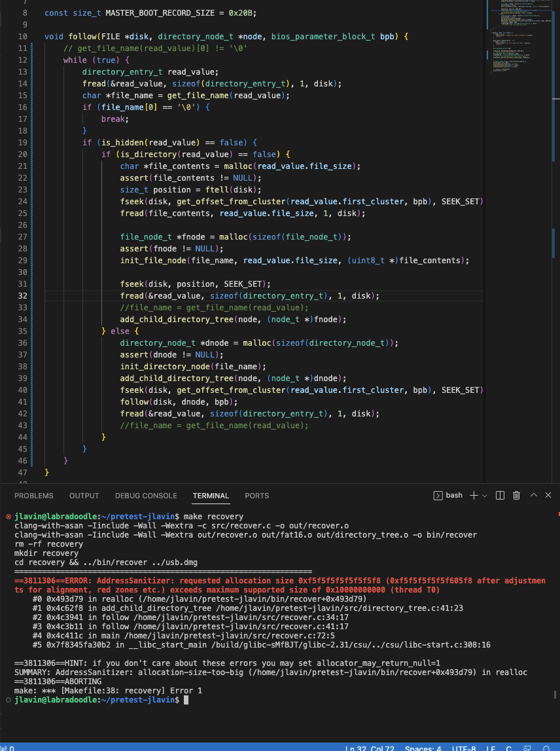Screen dimensions: 560x751
Task: Select the PORTS tab
Action: coord(256,496)
